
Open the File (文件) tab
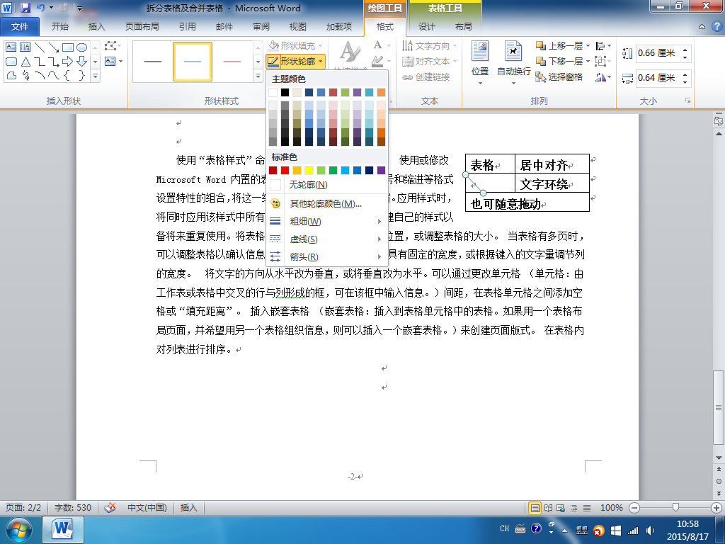pyautogui.click(x=19, y=26)
